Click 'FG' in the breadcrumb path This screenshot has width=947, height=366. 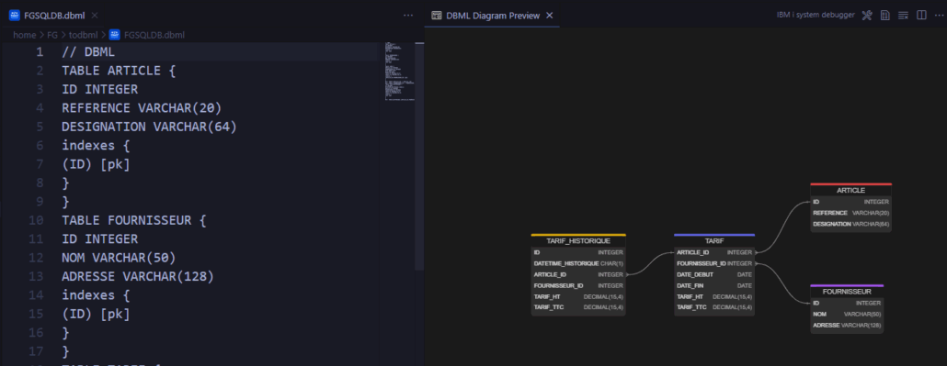pyautogui.click(x=52, y=35)
